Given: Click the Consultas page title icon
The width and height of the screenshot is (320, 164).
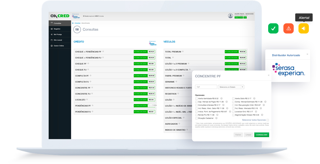Looking at the screenshot, I should point(77,29).
